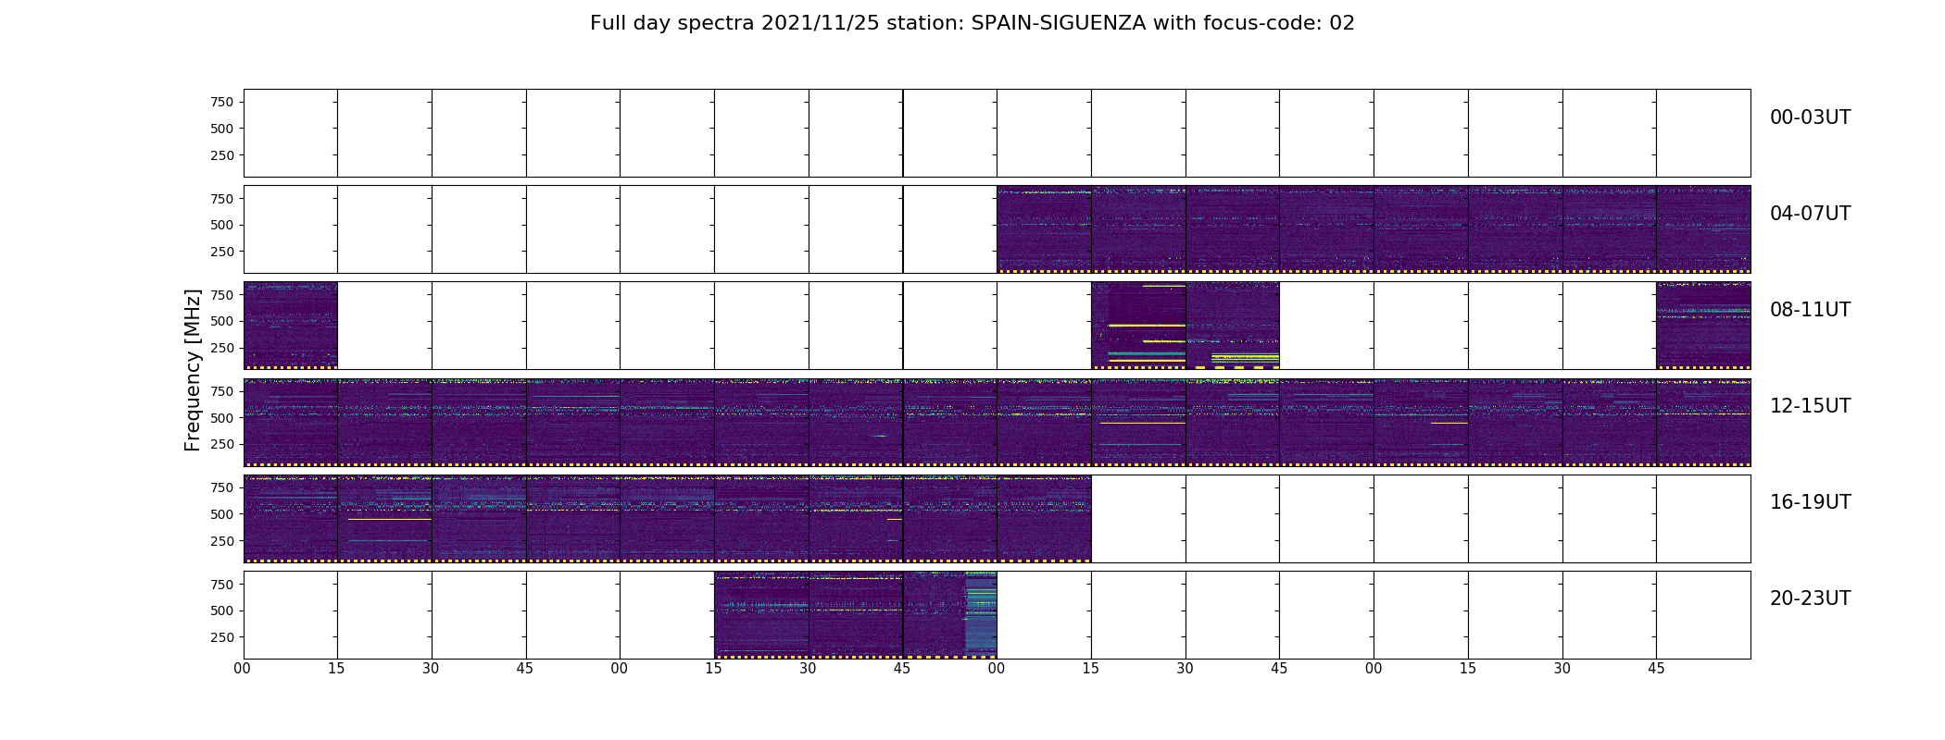Click the 750 tick label of the 00-03UT row
This screenshot has width=1945, height=740.
tap(221, 102)
